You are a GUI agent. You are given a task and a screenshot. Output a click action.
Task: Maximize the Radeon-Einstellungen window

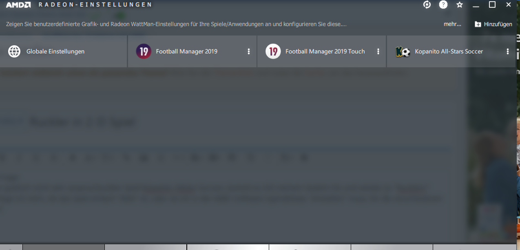coord(492,4)
